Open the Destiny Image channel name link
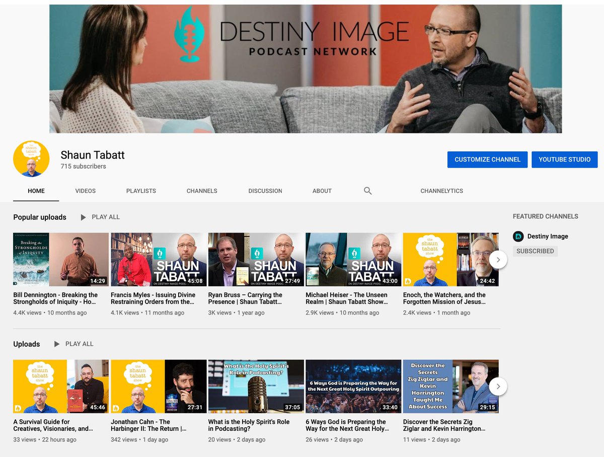Image resolution: width=604 pixels, height=457 pixels. pos(548,236)
